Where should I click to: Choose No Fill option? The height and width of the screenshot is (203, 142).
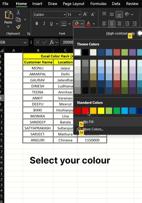[x=108, y=122]
